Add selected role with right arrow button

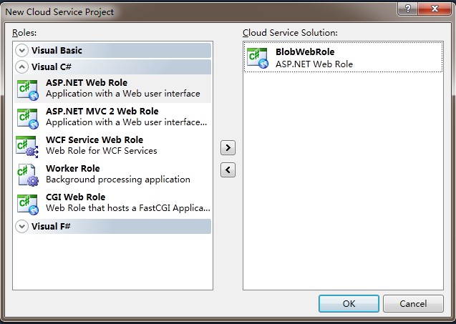click(x=228, y=148)
